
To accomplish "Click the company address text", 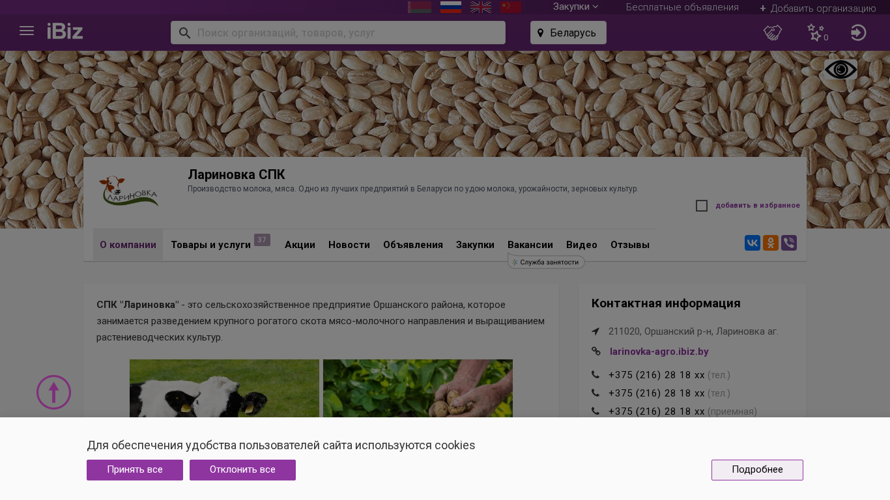I will pyautogui.click(x=693, y=331).
